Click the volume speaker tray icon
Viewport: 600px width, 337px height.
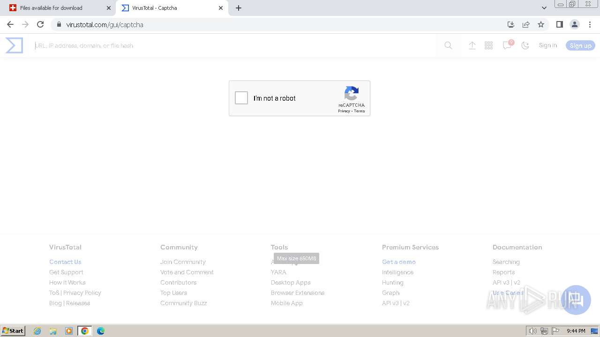tap(532, 331)
